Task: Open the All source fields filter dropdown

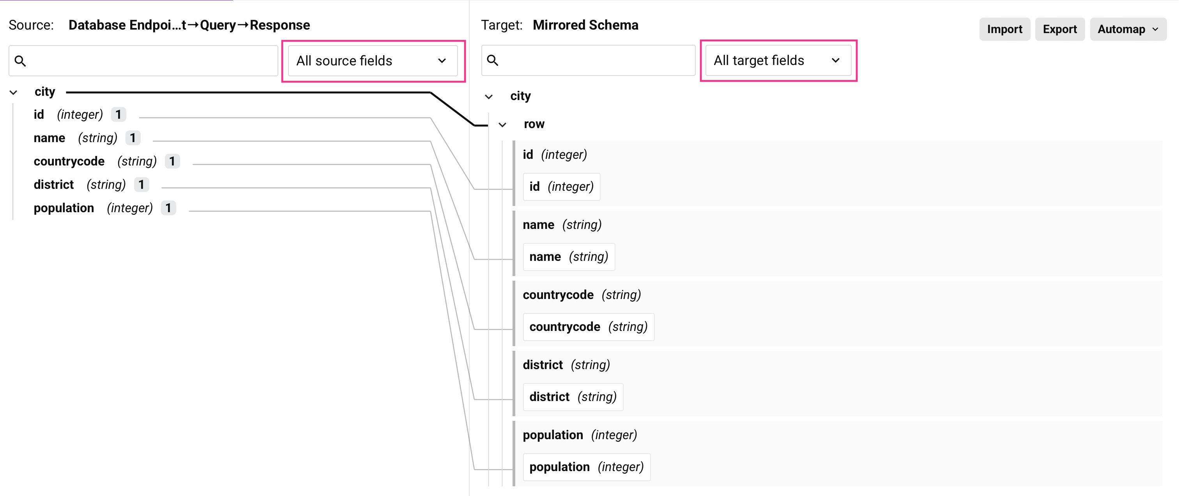Action: 373,60
